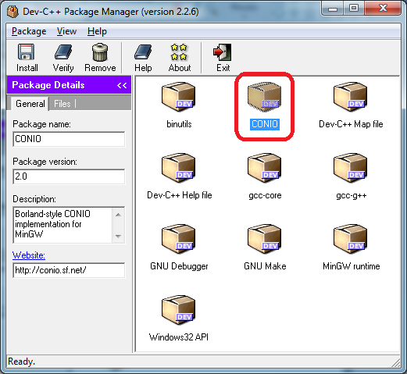Click the Package Details header text
This screenshot has height=374, width=407.
coord(48,85)
